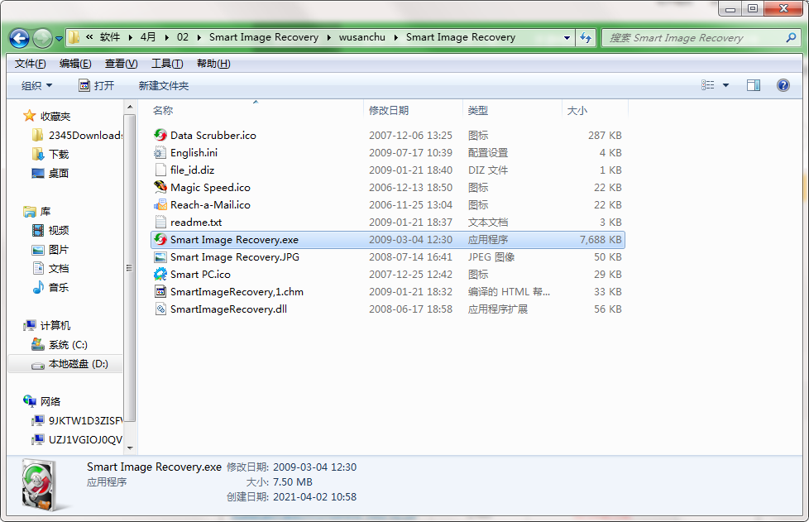Screen dimensions: 809x522
Task: Click 新建文件夹 button
Action: (164, 86)
